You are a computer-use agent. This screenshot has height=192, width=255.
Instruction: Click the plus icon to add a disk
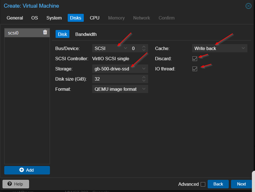[22, 170]
